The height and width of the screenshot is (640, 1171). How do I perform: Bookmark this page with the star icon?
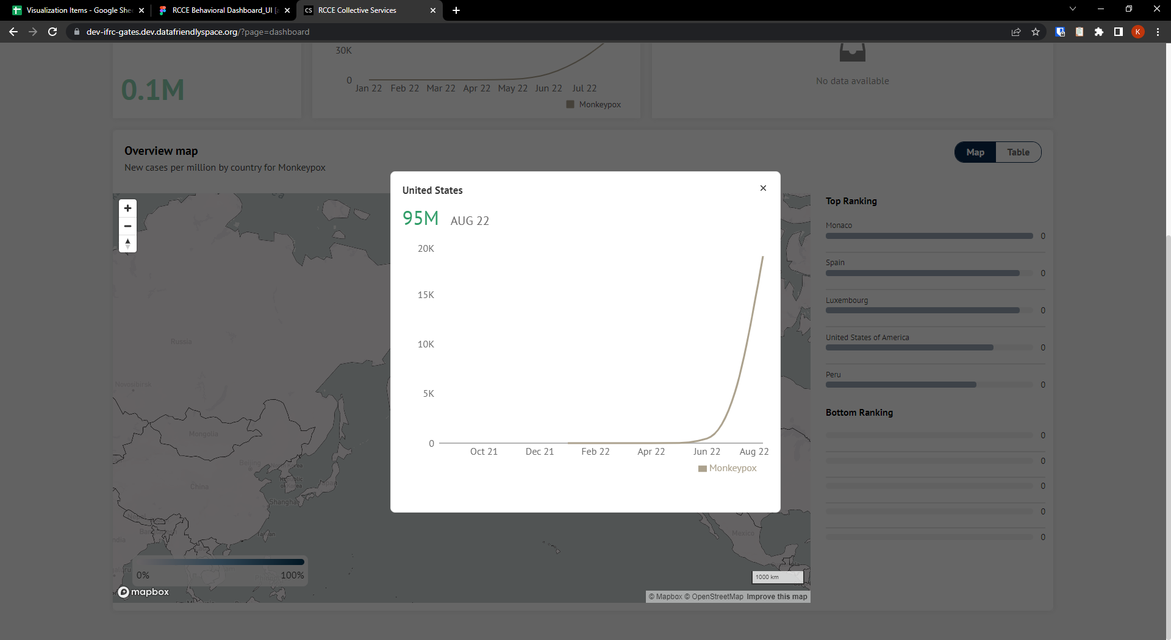[1035, 32]
